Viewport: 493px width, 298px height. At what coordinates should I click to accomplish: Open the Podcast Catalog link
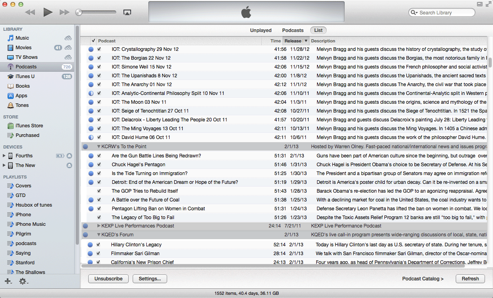pyautogui.click(x=423, y=279)
